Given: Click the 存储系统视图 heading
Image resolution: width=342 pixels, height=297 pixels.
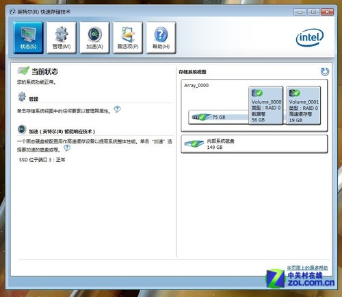Looking at the screenshot, I should pyautogui.click(x=192, y=72).
